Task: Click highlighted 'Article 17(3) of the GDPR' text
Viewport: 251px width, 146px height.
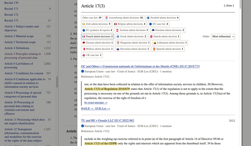Action: click(101, 144)
